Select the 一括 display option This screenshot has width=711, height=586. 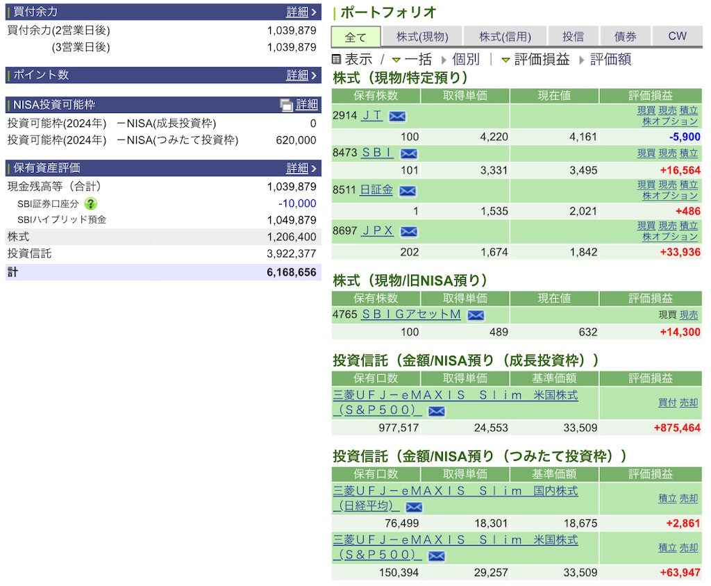pos(417,59)
